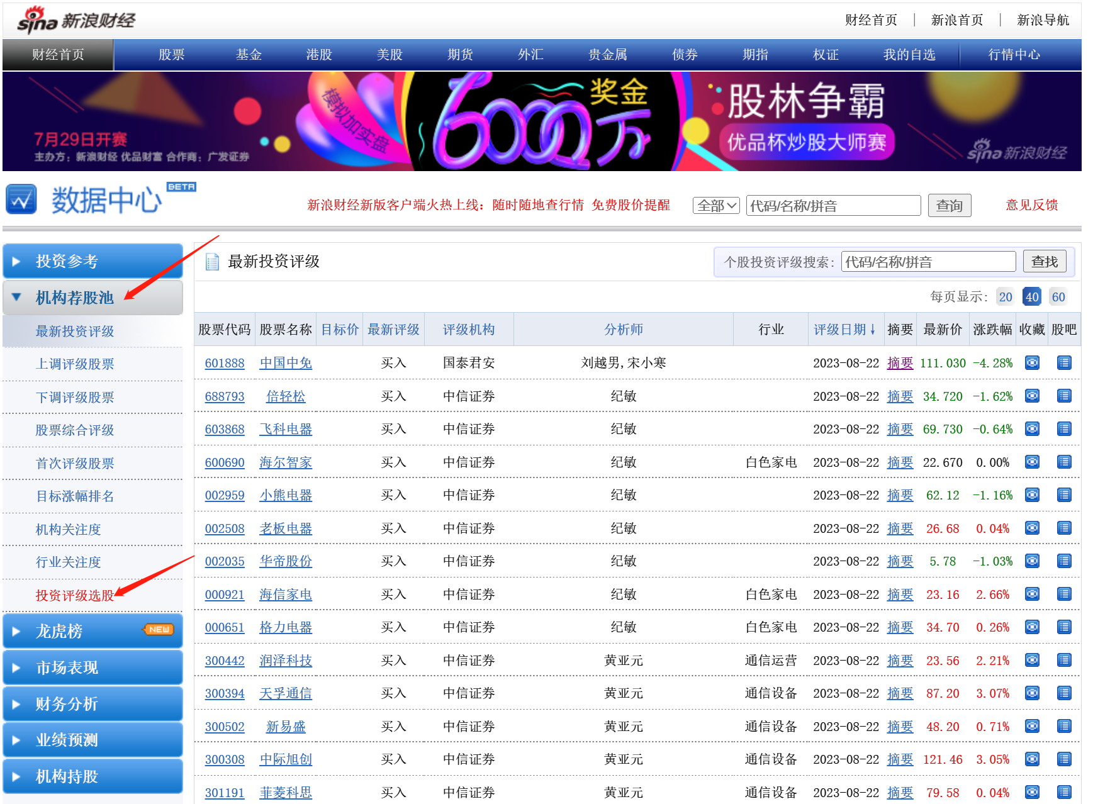Open the 全部 category dropdown

click(x=716, y=206)
